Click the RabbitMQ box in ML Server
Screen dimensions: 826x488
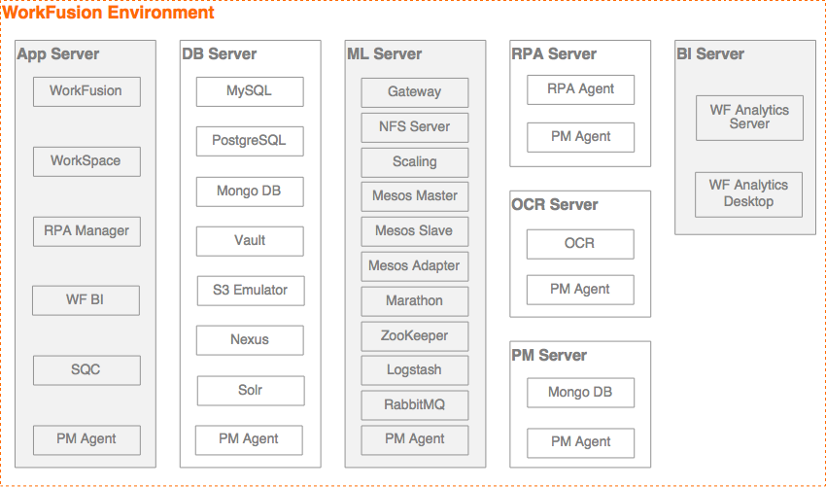tap(415, 405)
